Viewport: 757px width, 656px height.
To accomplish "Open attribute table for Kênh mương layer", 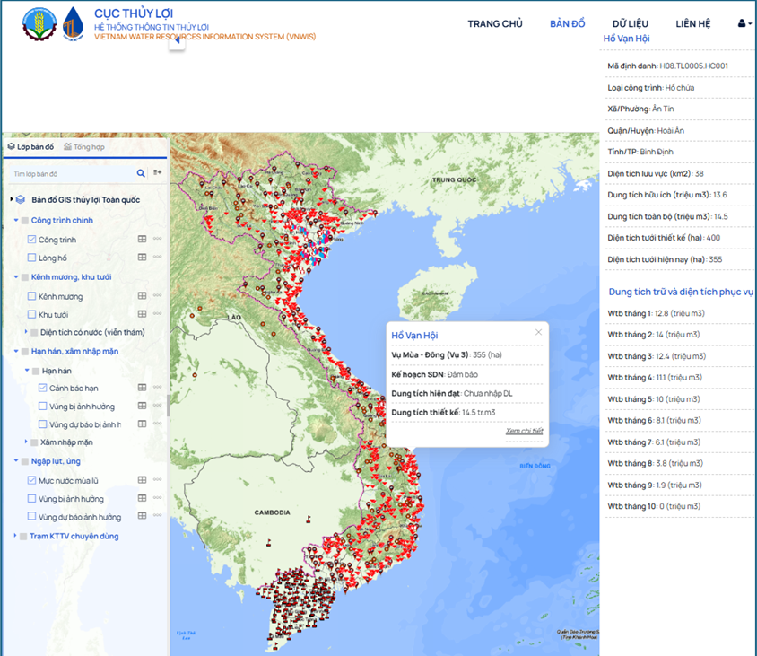I will [142, 296].
